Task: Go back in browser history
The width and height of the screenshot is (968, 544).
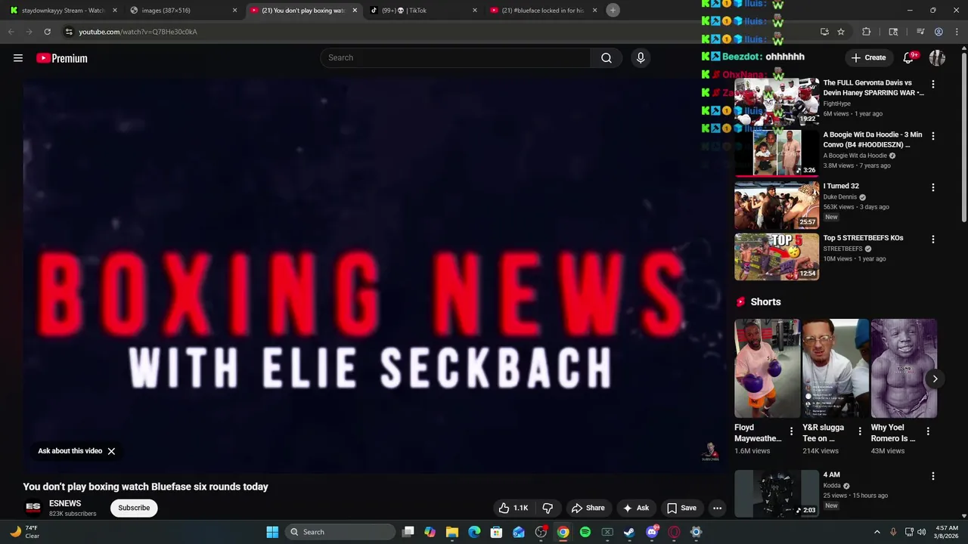Action: tap(11, 32)
